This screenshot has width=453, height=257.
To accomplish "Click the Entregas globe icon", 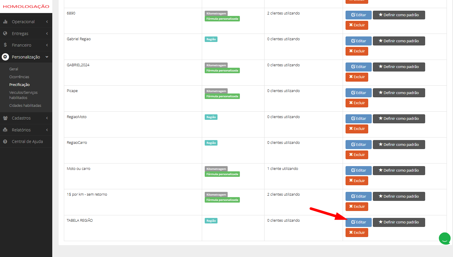I will tap(5, 34).
